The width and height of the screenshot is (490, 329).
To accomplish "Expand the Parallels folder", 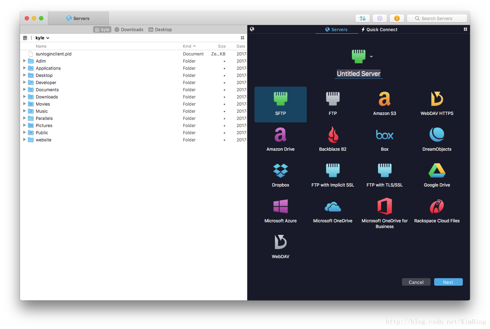I will tap(24, 118).
